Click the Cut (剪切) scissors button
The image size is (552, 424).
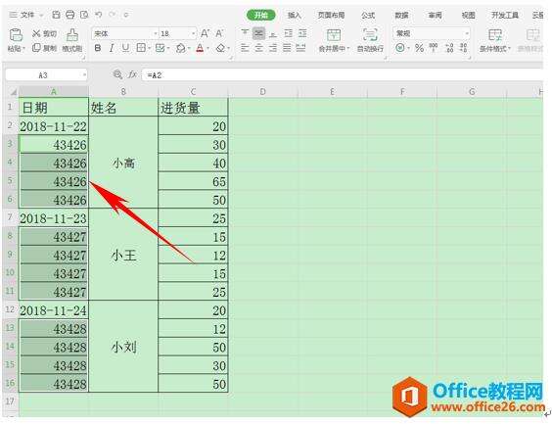(x=44, y=34)
